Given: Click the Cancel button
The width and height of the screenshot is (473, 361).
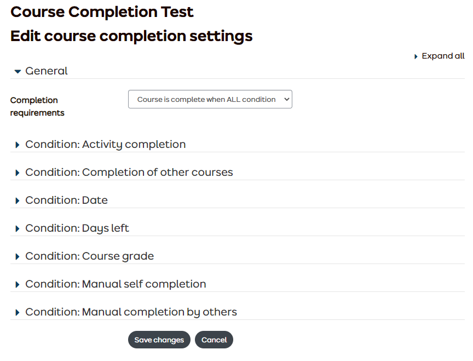Looking at the screenshot, I should click(x=214, y=340).
